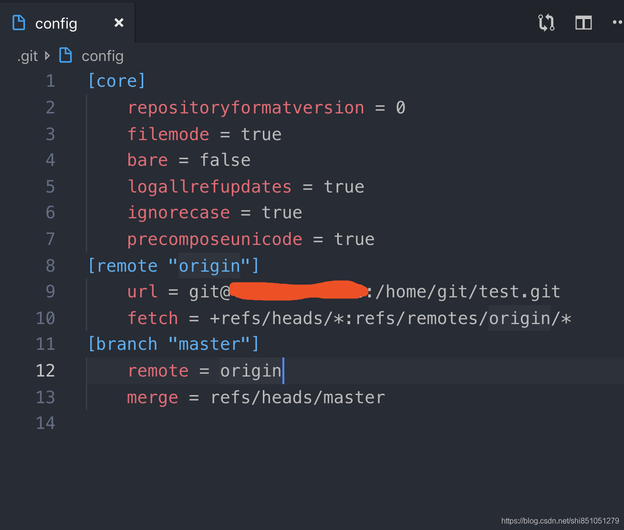Open more actions ellipsis menu

point(617,22)
